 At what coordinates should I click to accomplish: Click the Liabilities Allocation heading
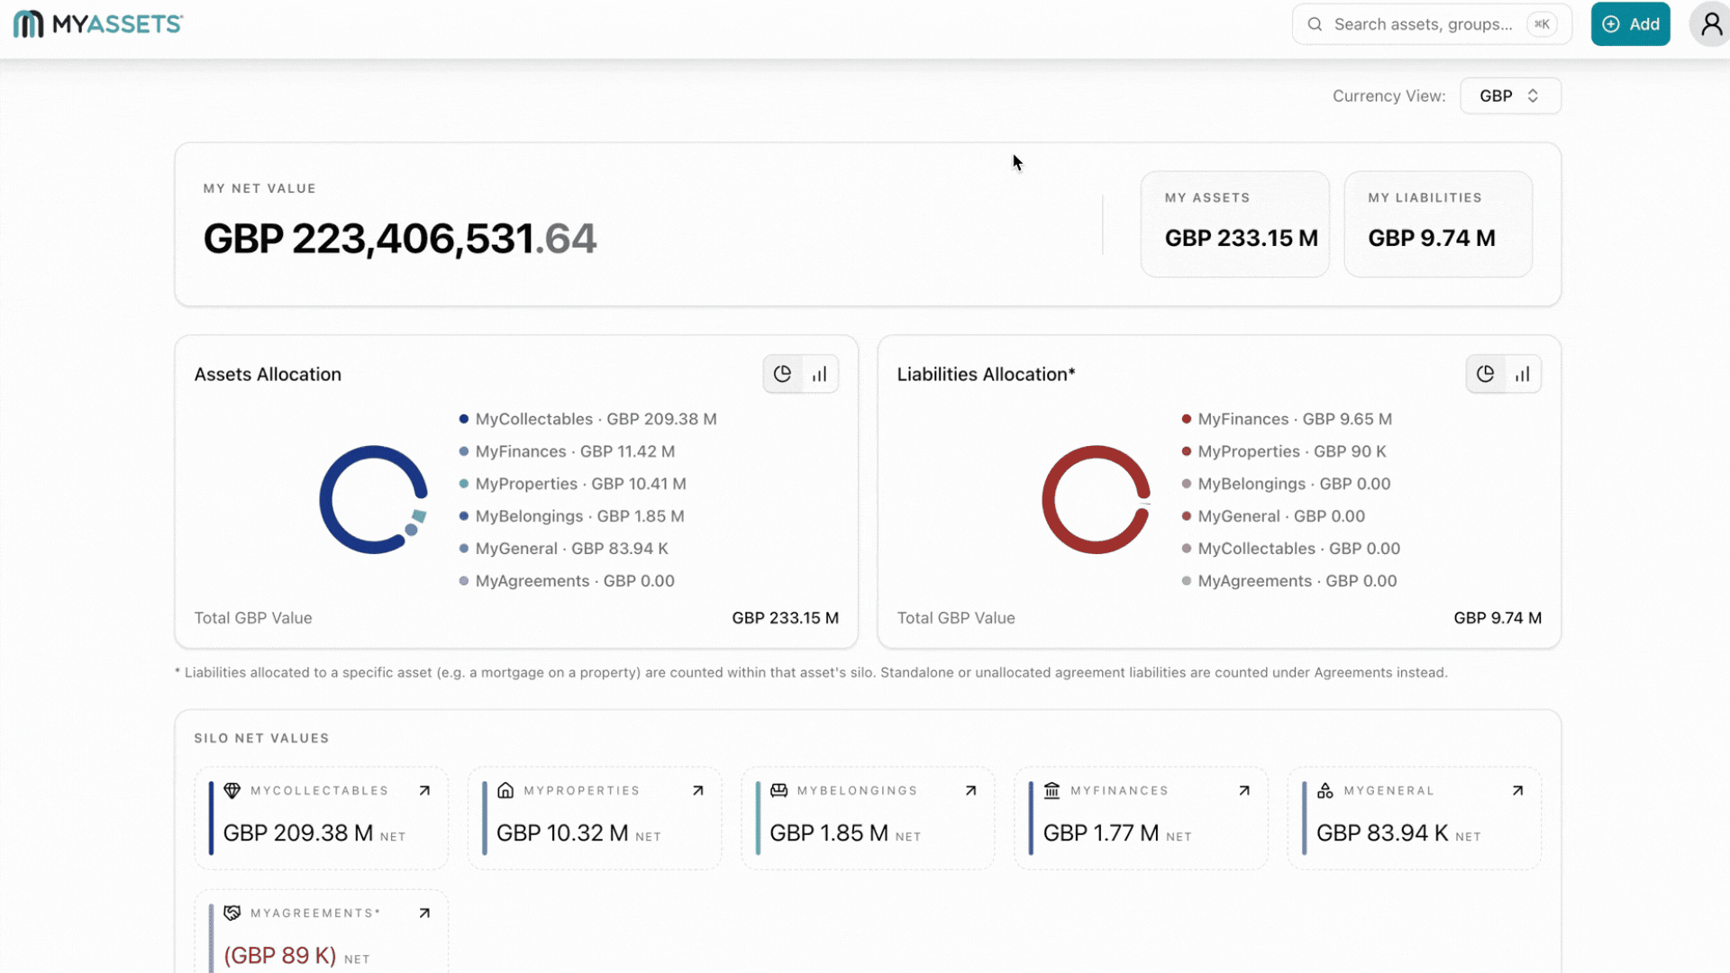coord(986,374)
